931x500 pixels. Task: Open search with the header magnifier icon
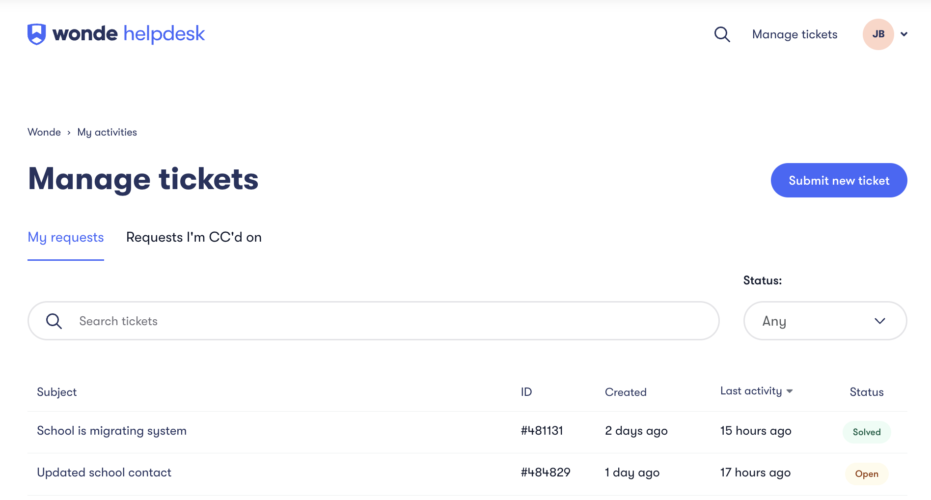(x=722, y=34)
